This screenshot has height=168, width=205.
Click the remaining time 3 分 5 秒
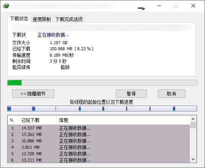tap(58, 61)
